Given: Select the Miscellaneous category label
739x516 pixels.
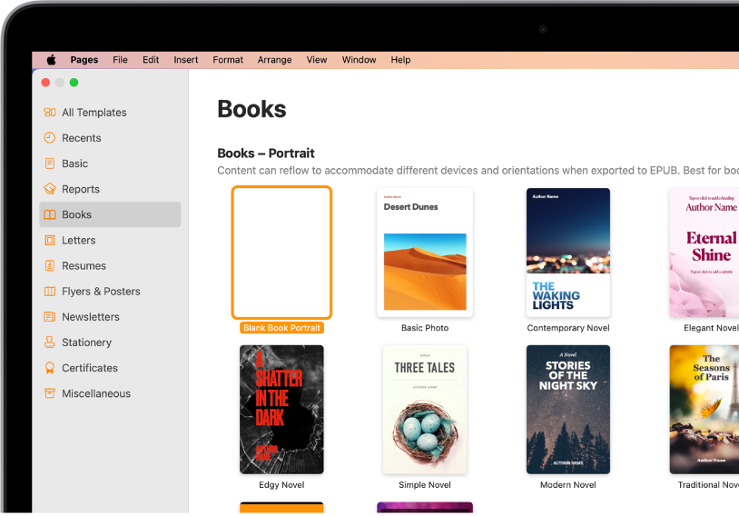Looking at the screenshot, I should 96,393.
